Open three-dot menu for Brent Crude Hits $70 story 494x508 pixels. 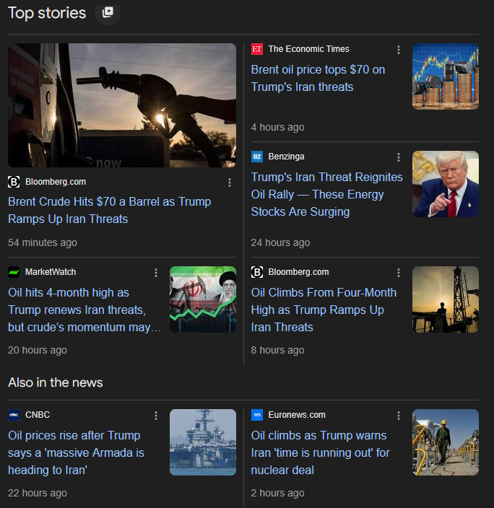pyautogui.click(x=230, y=183)
